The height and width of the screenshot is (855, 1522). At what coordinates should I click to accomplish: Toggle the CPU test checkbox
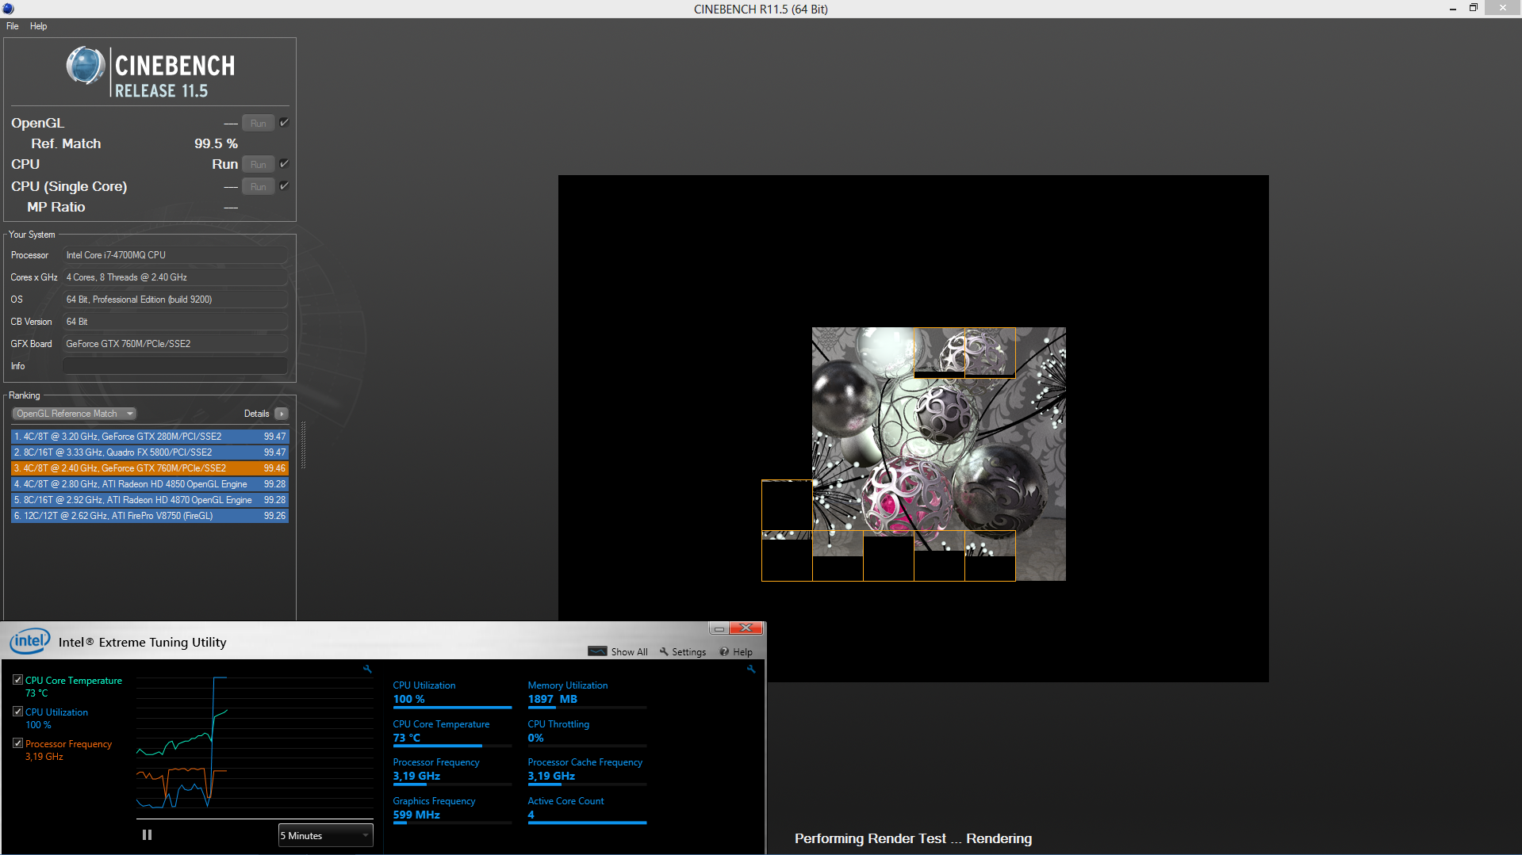[284, 163]
